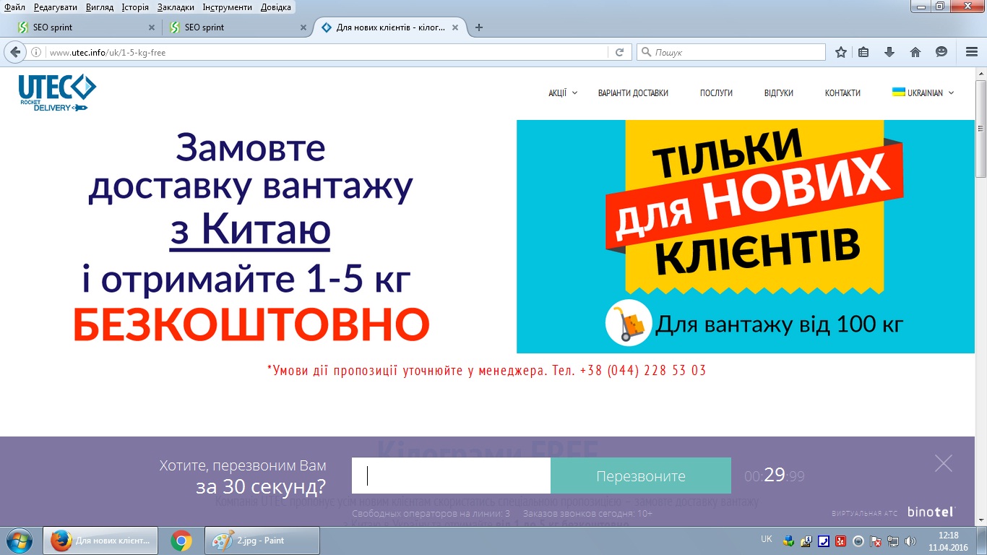The height and width of the screenshot is (555, 987).
Task: Open the Довідка menu
Action: click(275, 7)
